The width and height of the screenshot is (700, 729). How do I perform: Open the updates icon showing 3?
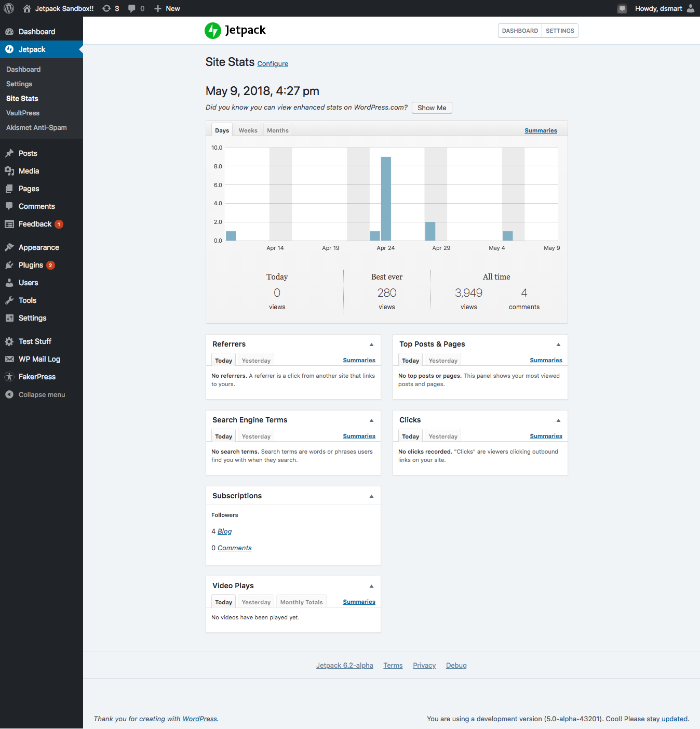(x=106, y=8)
